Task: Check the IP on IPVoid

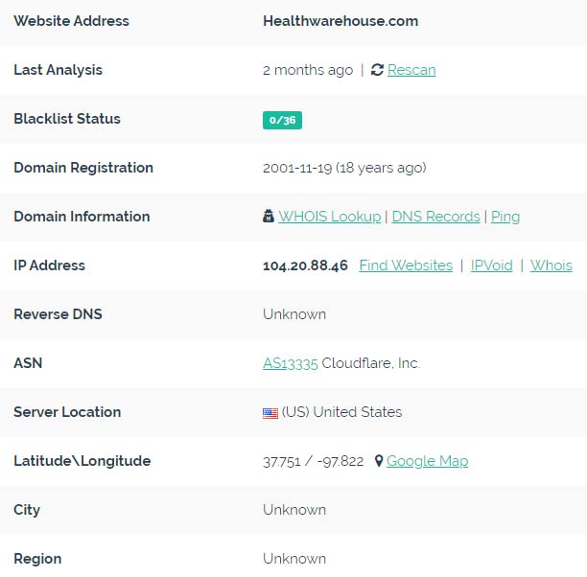Action: point(491,265)
